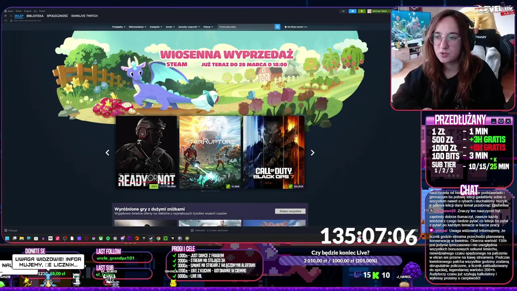
Task: Click the blue search magnifier button
Action: coord(277,27)
